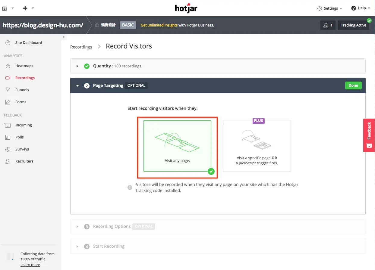Click the Site Dashboard gauge icon
This screenshot has width=375, height=270.
tap(8, 43)
